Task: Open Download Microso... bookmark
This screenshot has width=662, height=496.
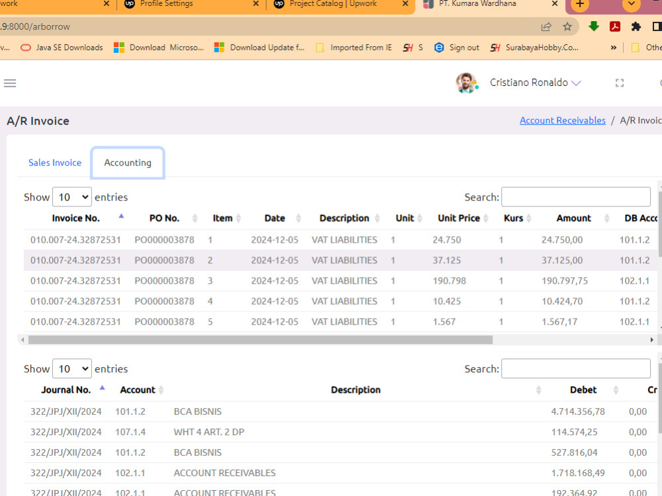Action: (x=159, y=48)
